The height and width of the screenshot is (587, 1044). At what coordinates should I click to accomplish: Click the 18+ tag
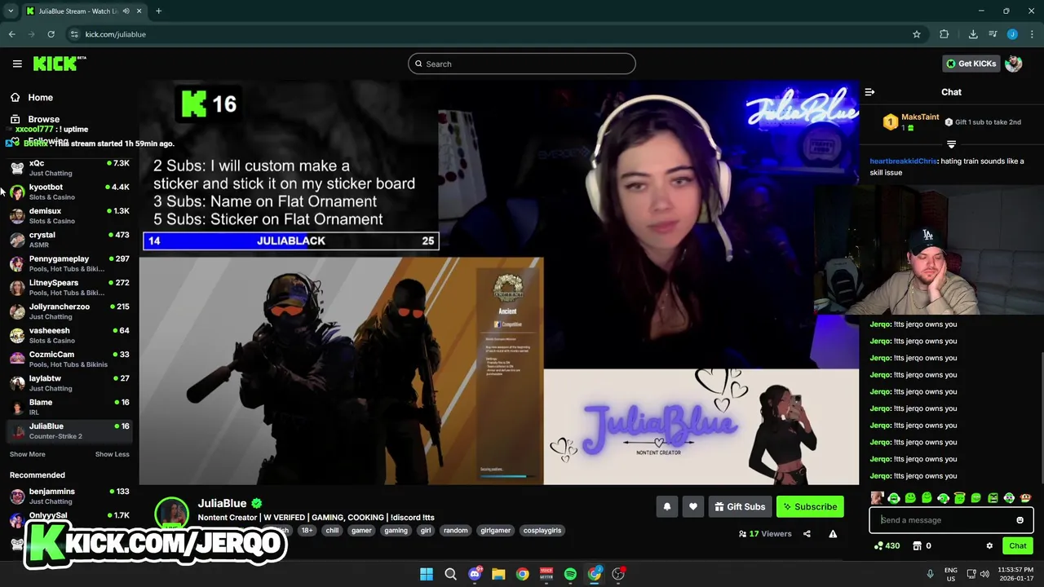tap(307, 531)
